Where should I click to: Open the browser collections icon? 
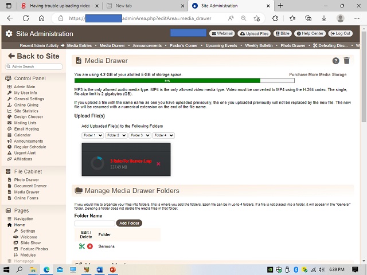[x=309, y=18]
